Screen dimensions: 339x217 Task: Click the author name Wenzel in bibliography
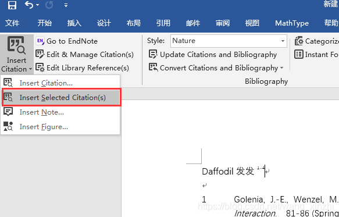[x=309, y=200]
